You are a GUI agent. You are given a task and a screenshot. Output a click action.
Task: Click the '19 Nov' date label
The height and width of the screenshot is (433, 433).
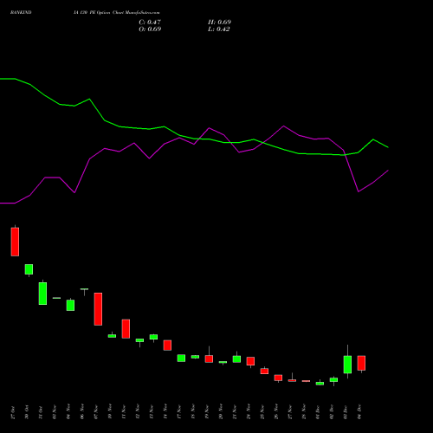[x=207, y=412]
